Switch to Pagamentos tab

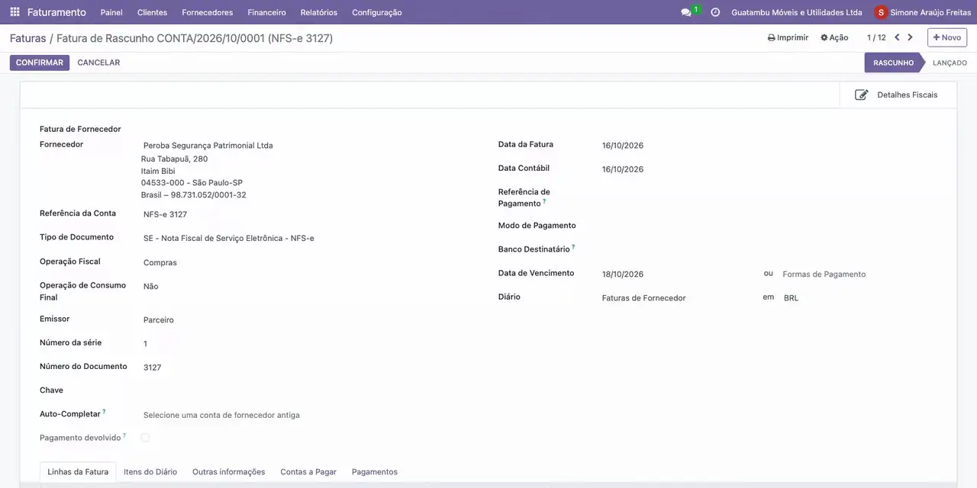[x=375, y=472]
